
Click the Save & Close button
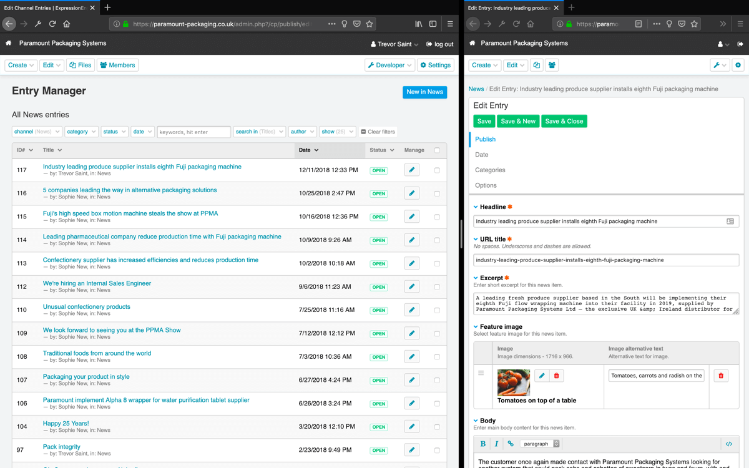[x=564, y=121]
